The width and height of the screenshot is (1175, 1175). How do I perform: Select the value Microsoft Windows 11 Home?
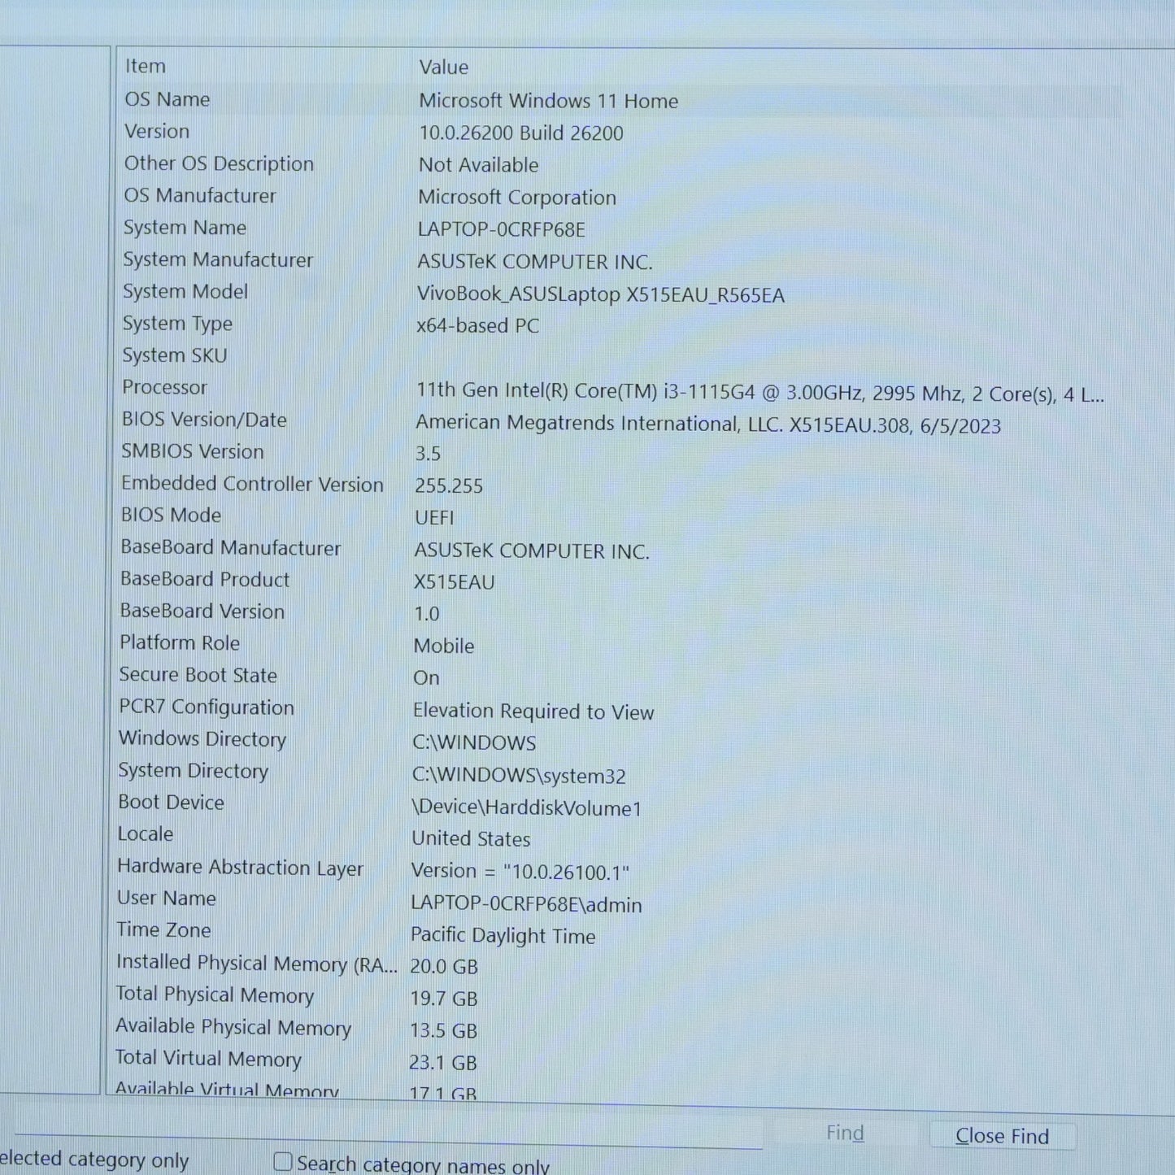[549, 101]
